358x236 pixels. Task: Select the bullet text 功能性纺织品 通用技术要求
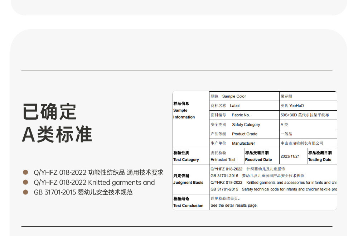click(126, 173)
